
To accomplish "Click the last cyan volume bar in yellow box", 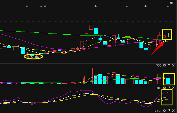I will point(168,81).
